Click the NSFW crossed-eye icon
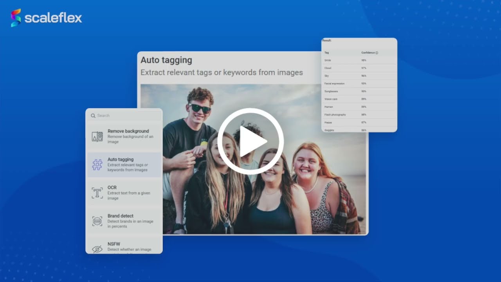Screen dimensions: 501x282 click(x=97, y=249)
